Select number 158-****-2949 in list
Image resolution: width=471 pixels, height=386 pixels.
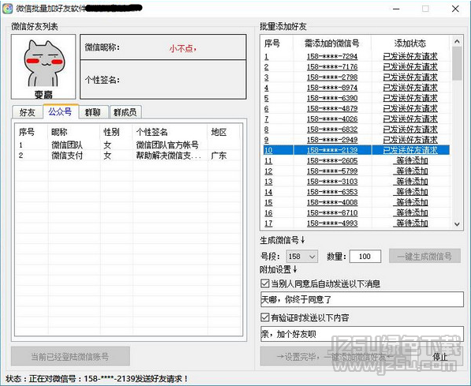pos(332,140)
